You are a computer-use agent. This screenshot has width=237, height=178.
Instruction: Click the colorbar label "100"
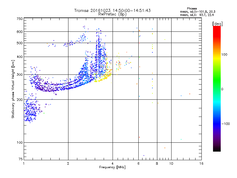(224, 55)
